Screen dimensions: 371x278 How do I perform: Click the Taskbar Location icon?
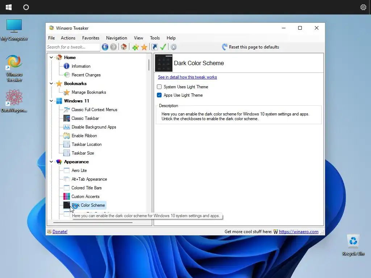pyautogui.click(x=67, y=144)
